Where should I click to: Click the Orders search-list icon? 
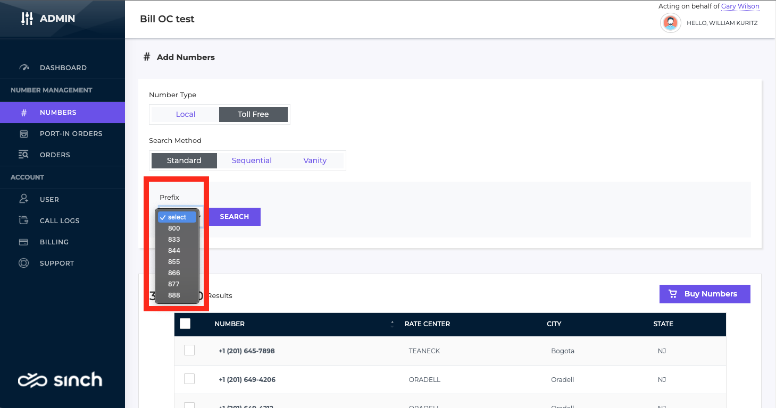click(x=24, y=155)
